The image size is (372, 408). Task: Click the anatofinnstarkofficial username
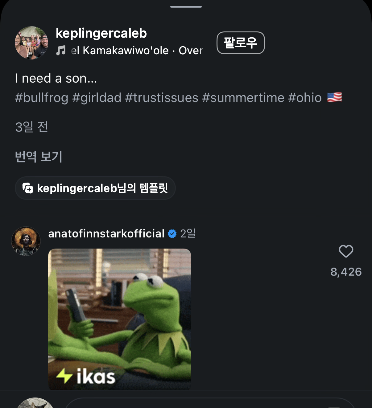[x=106, y=234]
